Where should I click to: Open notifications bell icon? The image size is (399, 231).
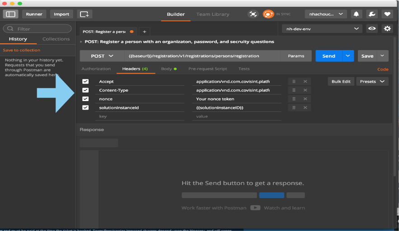[x=356, y=14]
